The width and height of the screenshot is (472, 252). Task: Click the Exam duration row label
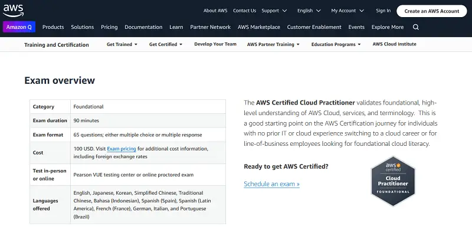pos(50,120)
